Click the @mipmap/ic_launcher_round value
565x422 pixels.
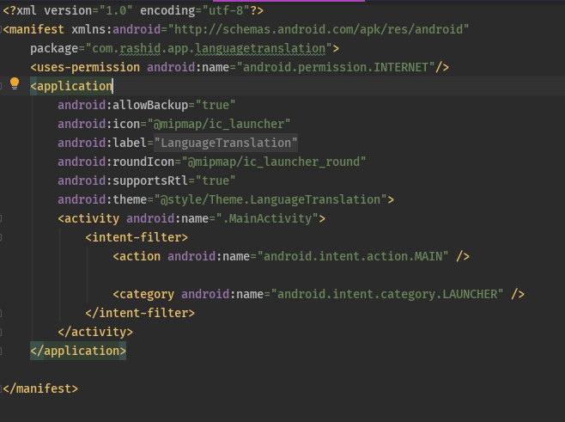274,162
